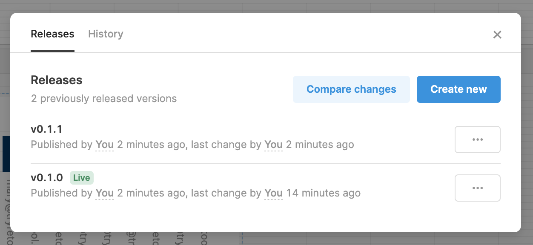Screen dimensions: 533x245
Task: Select the Releases tab
Action: pyautogui.click(x=52, y=34)
